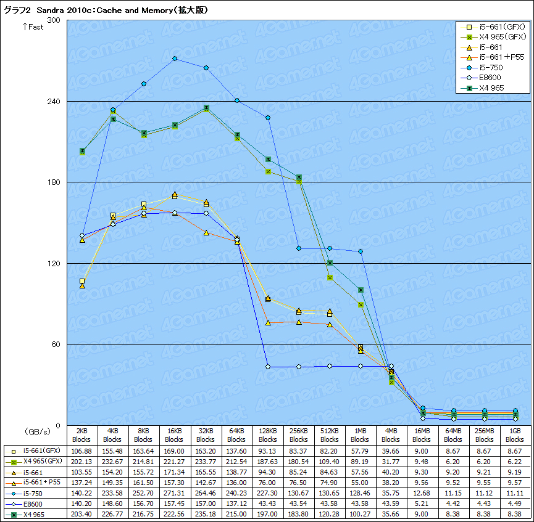Image resolution: width=534 pixels, height=522 pixels.
Task: Click the '2KB Blocks' column header
Action: 81,435
